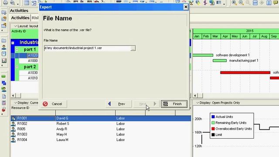Click the long red Gantt bar for A1030

click(245, 73)
